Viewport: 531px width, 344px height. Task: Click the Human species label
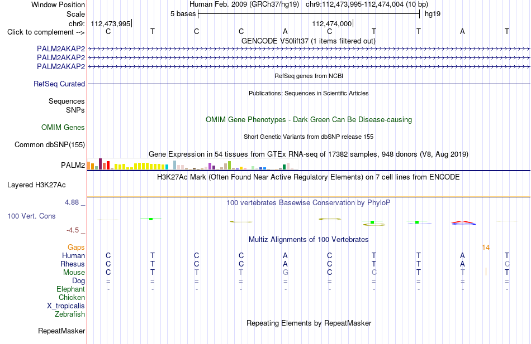point(73,256)
